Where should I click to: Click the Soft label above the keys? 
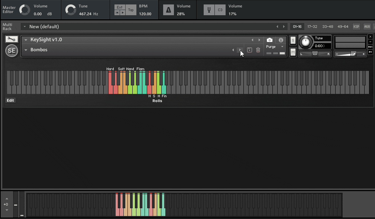[121, 69]
